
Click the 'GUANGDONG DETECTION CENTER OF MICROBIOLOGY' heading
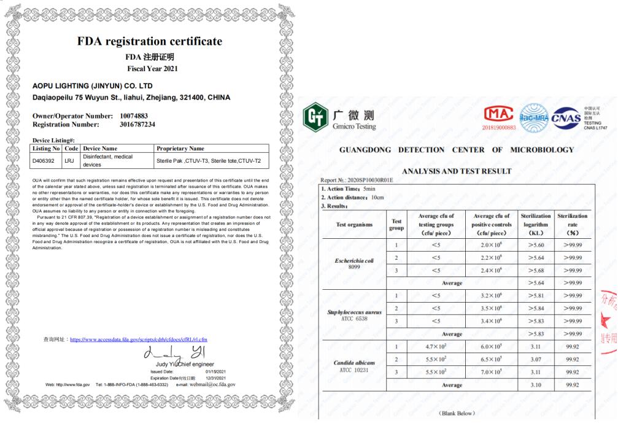tap(457, 150)
